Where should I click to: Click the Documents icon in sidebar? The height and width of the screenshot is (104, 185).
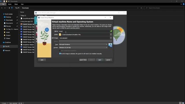tap(5, 23)
